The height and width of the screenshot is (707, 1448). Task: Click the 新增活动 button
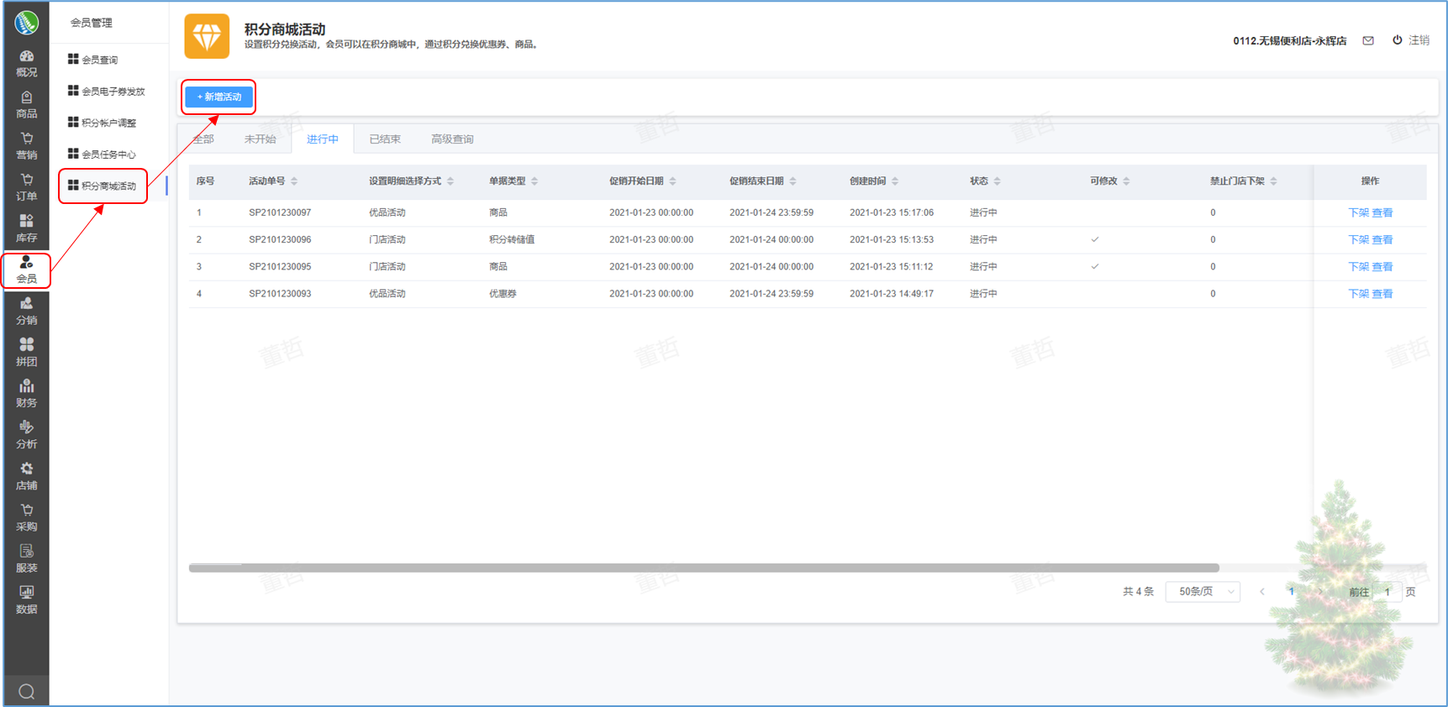[219, 97]
